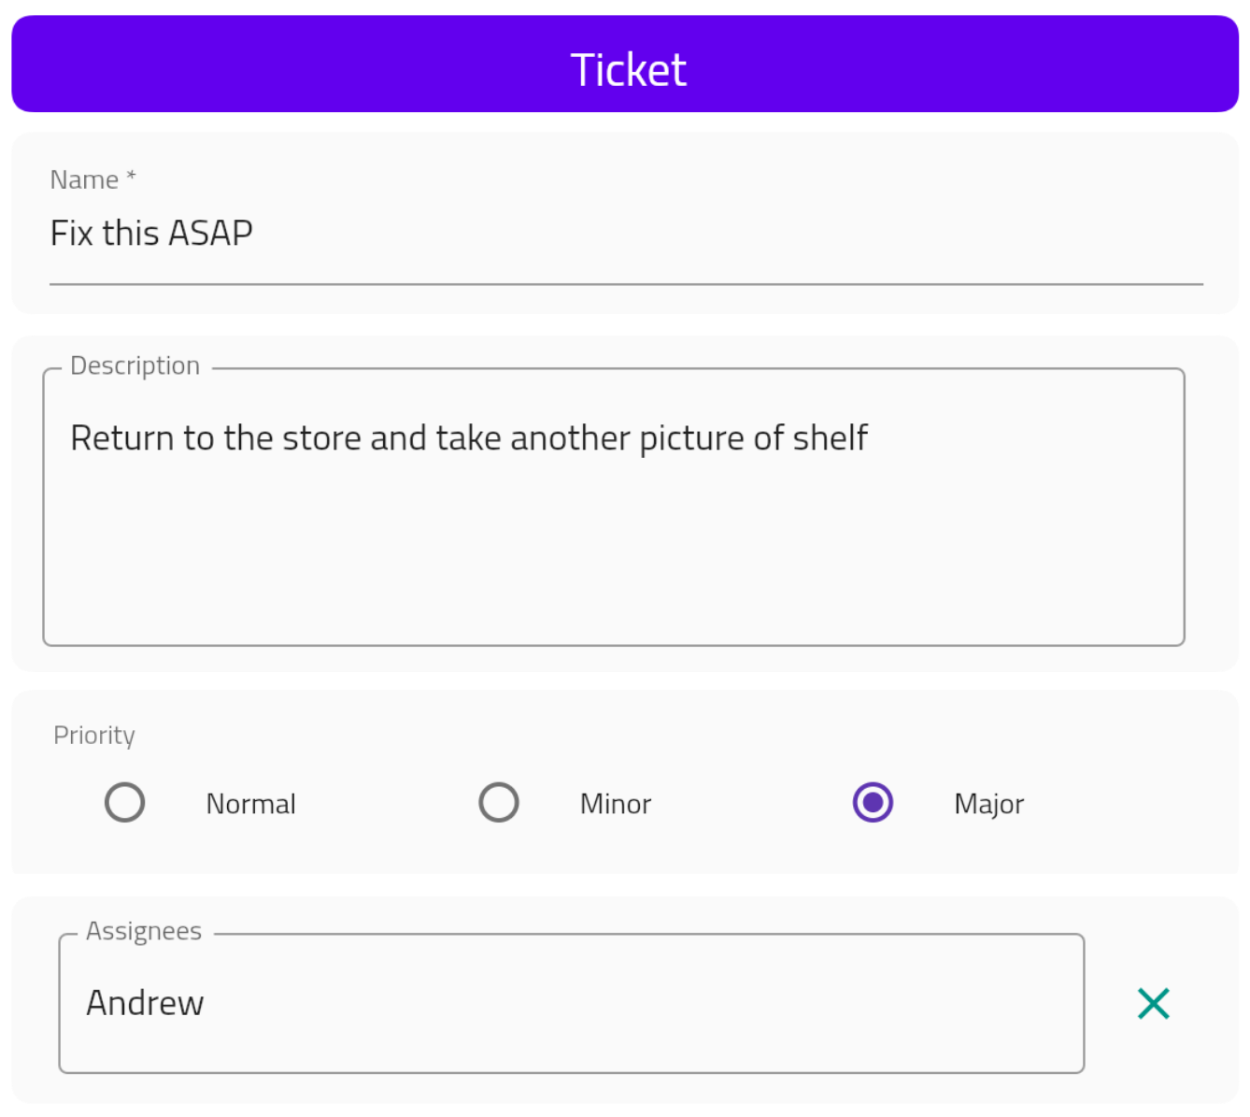This screenshot has height=1117, width=1250.
Task: Click the "Andrew" assignee name text
Action: (145, 1003)
